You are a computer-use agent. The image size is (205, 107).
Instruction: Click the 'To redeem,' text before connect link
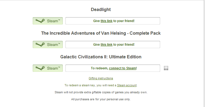pyautogui.click(x=100, y=68)
